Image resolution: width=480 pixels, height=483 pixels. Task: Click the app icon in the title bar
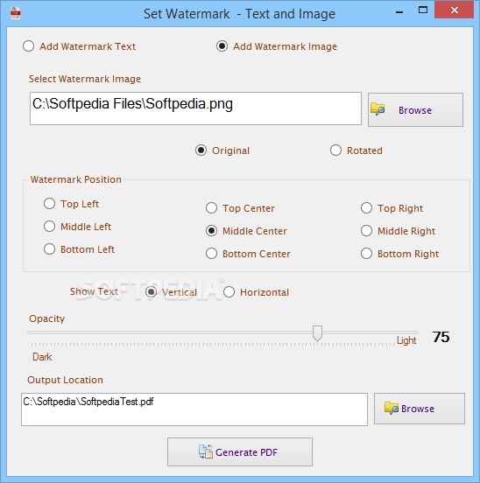click(16, 13)
